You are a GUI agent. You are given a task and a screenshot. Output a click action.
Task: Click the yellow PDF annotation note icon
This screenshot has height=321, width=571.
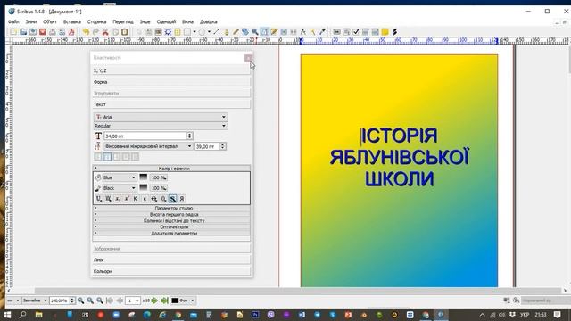coord(385,32)
